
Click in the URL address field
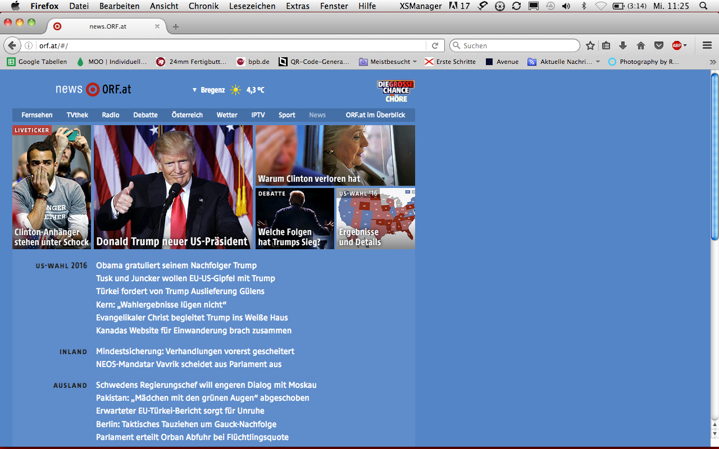(230, 45)
